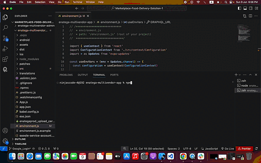Toggle Prettier formatter in status bar
Image resolution: width=261 pixels, height=163 pixels.
(x=244, y=148)
